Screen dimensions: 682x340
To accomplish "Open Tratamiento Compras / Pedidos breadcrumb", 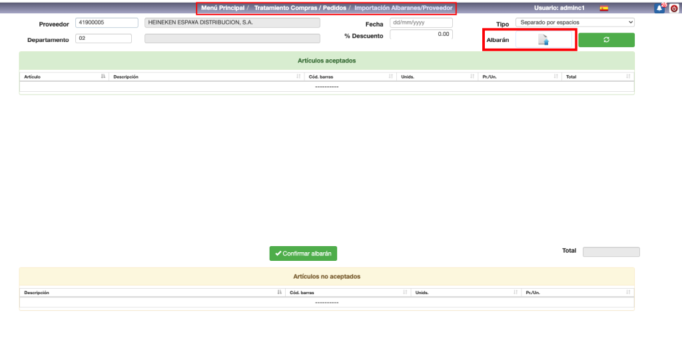I will (x=300, y=8).
